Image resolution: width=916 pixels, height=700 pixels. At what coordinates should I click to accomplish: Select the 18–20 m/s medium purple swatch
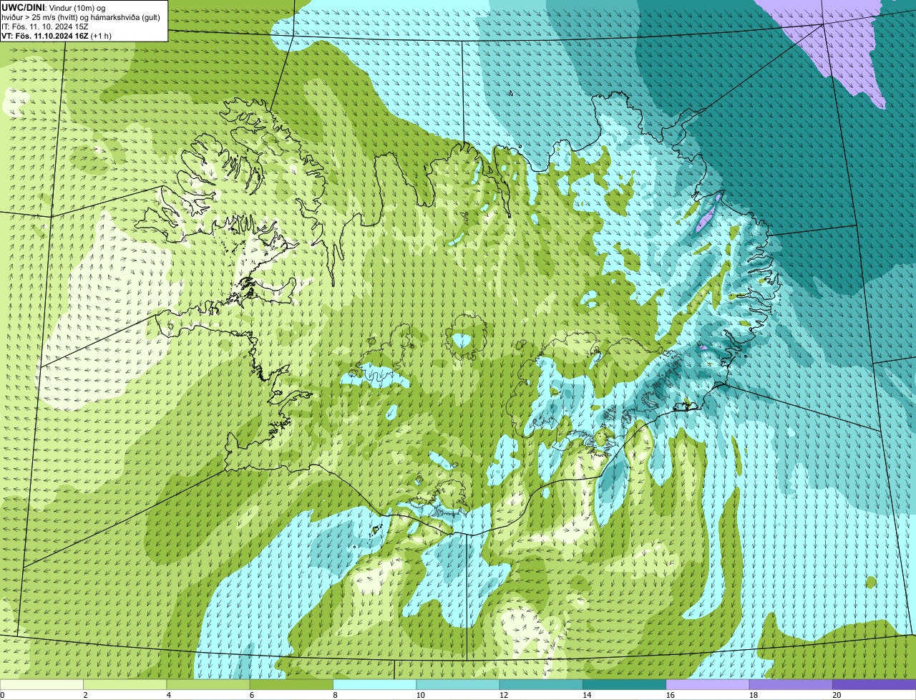point(791,685)
